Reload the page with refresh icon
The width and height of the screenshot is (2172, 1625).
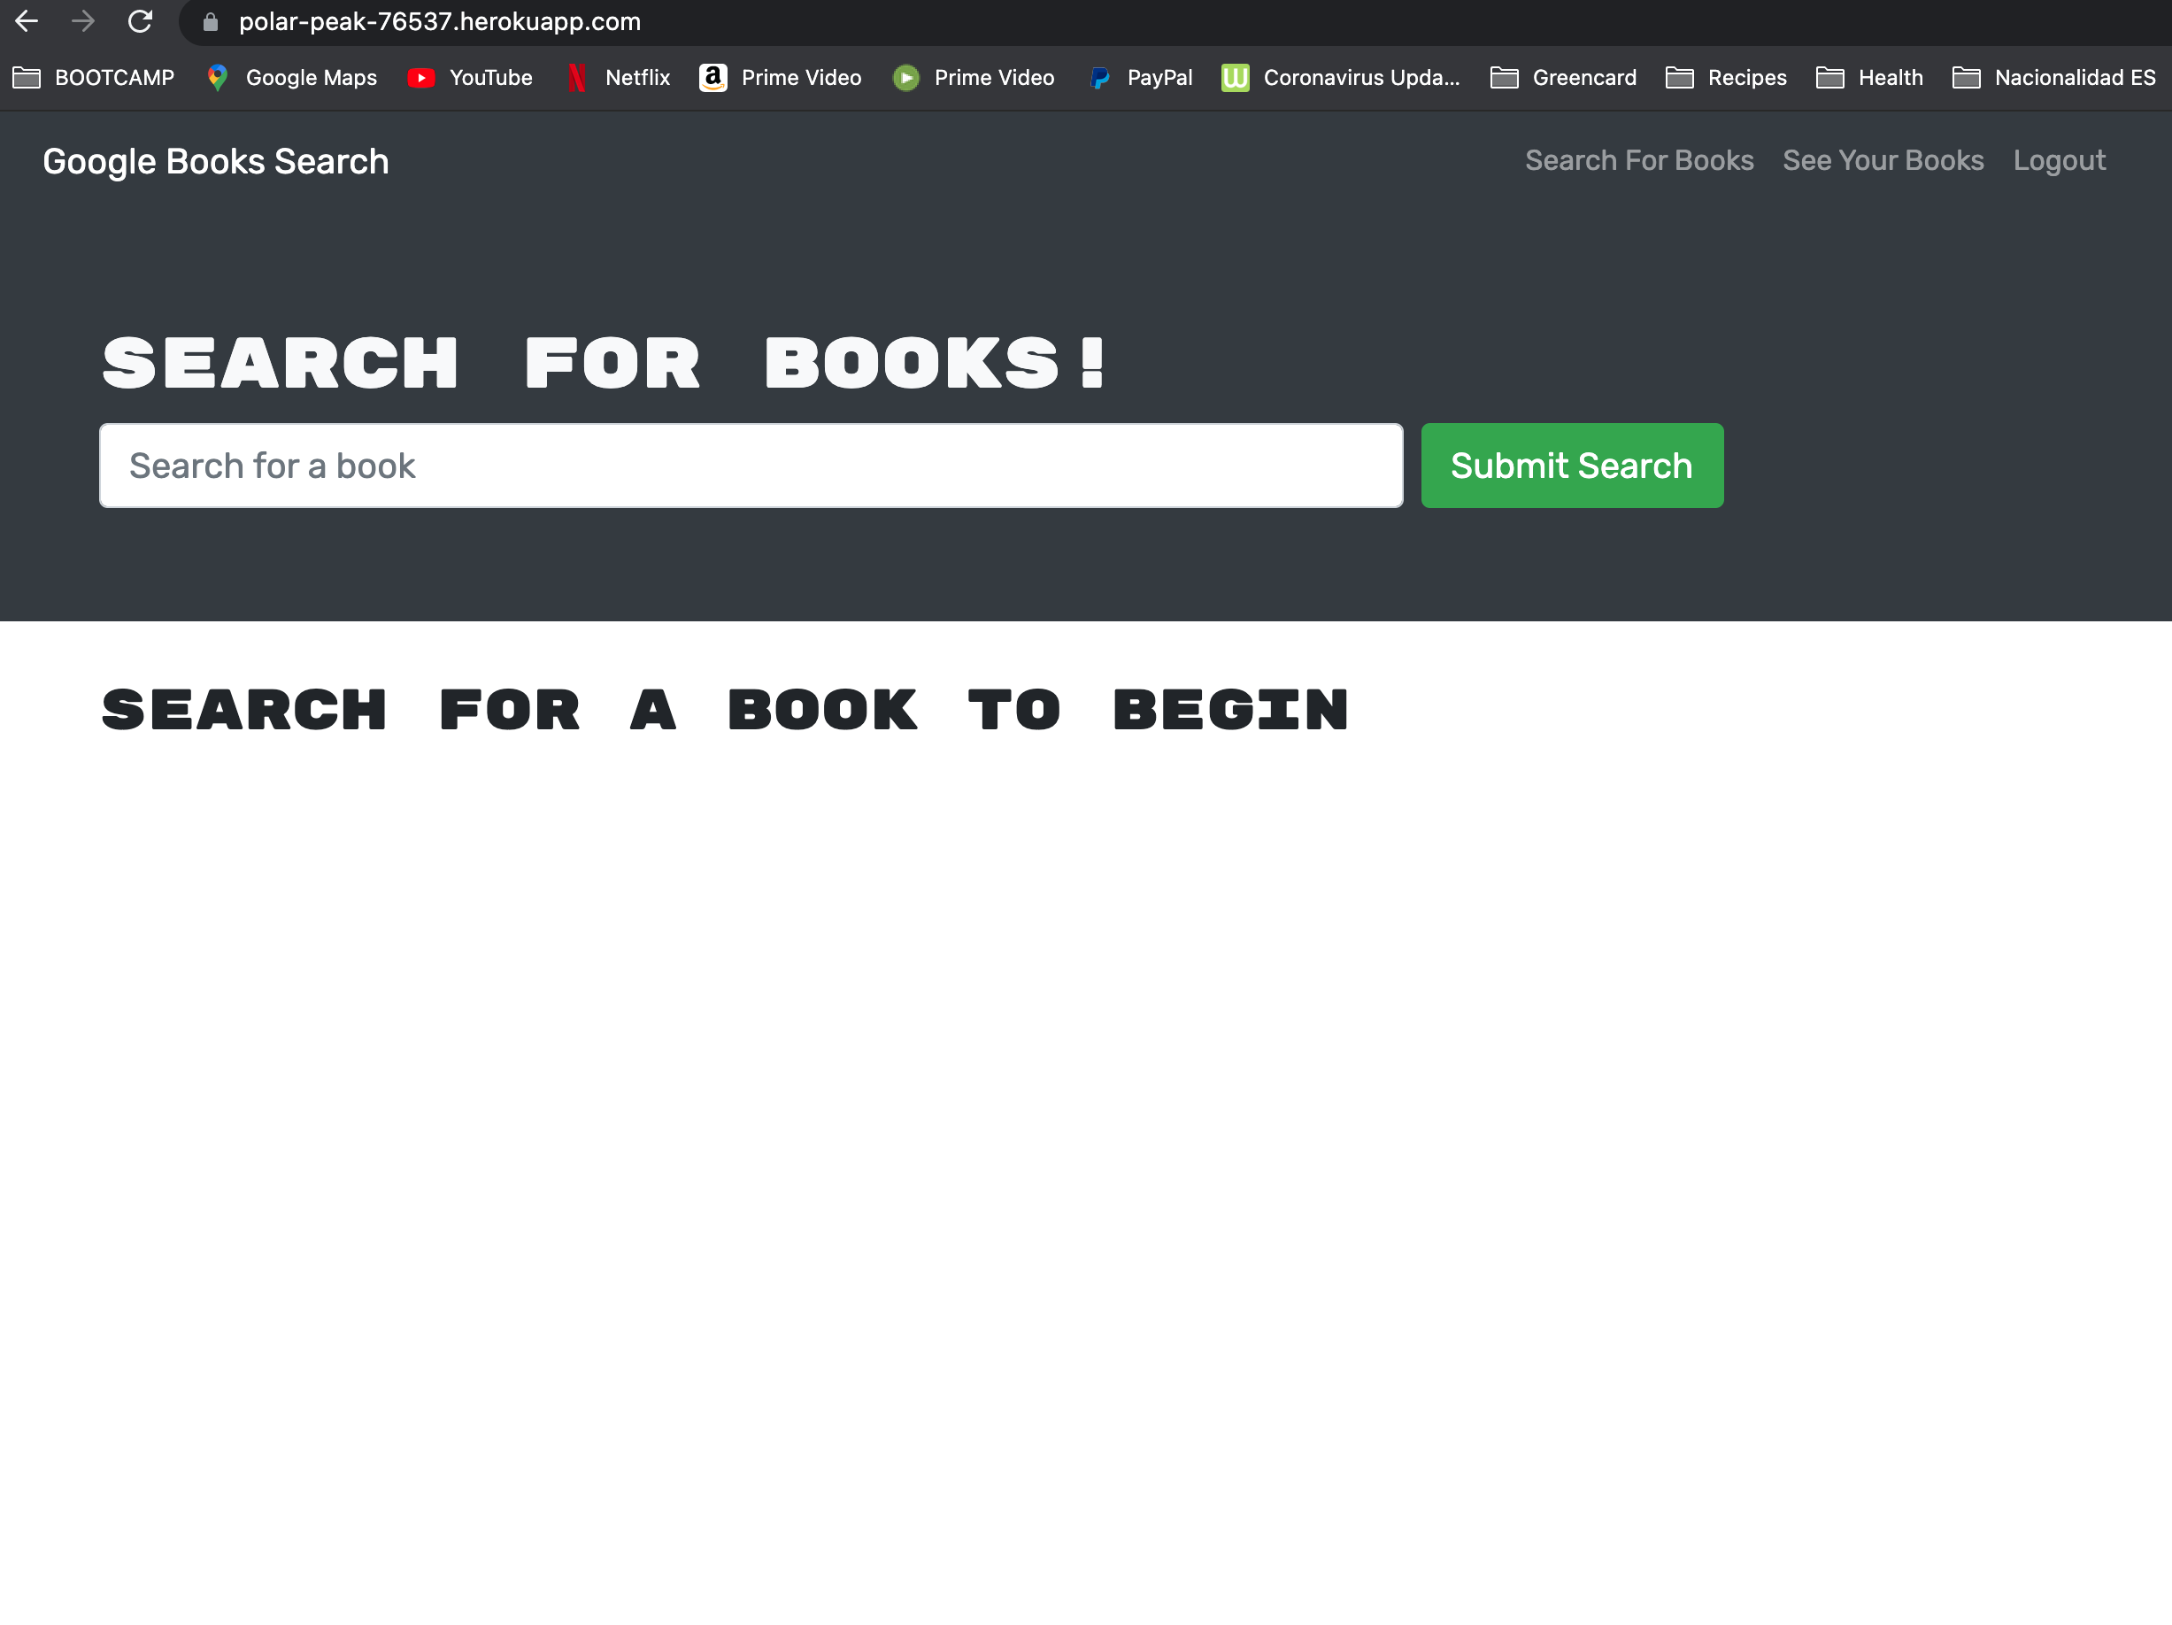[141, 21]
